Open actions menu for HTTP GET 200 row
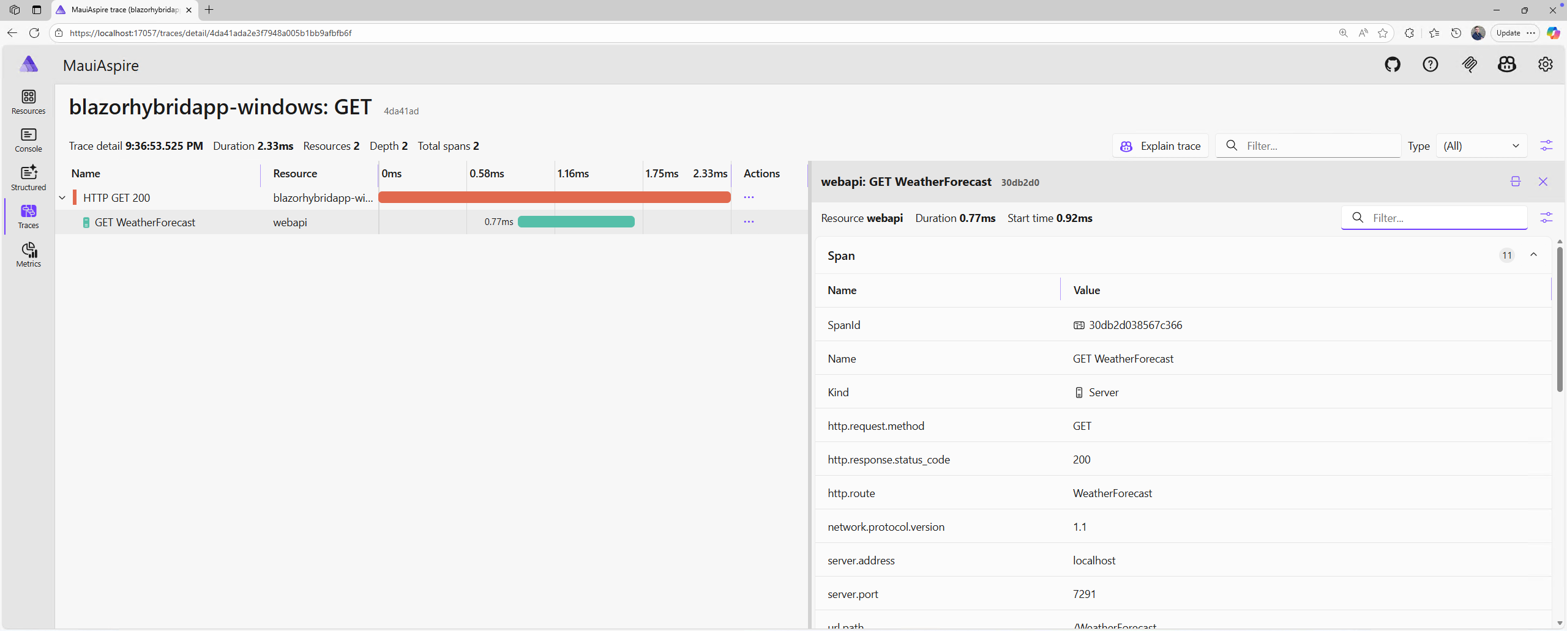 [x=749, y=197]
